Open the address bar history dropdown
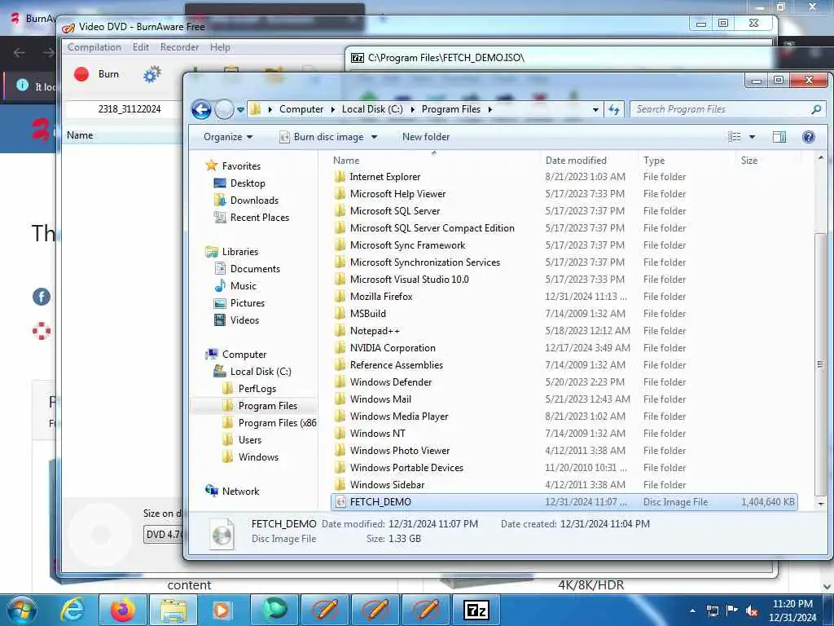Viewport: 834px width, 626px height. pyautogui.click(x=595, y=110)
